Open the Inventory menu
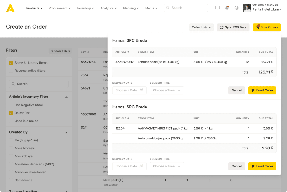The width and height of the screenshot is (287, 192). point(86,8)
